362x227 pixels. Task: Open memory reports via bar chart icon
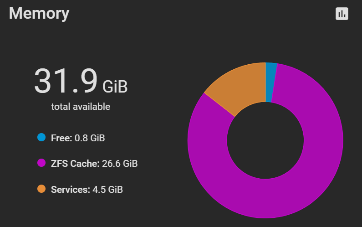click(342, 14)
